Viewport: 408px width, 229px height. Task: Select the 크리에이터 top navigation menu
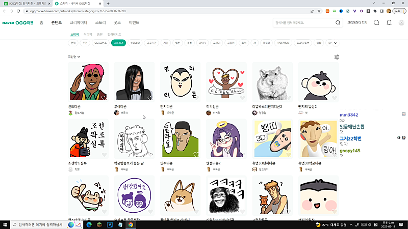click(79, 23)
